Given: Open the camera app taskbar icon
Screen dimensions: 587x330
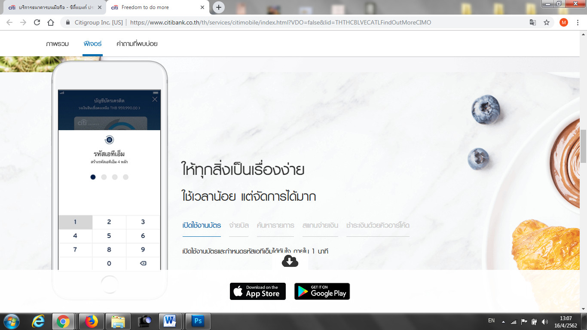Looking at the screenshot, I should point(144,321).
